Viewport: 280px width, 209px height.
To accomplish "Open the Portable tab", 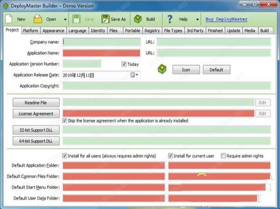I will [133, 31].
